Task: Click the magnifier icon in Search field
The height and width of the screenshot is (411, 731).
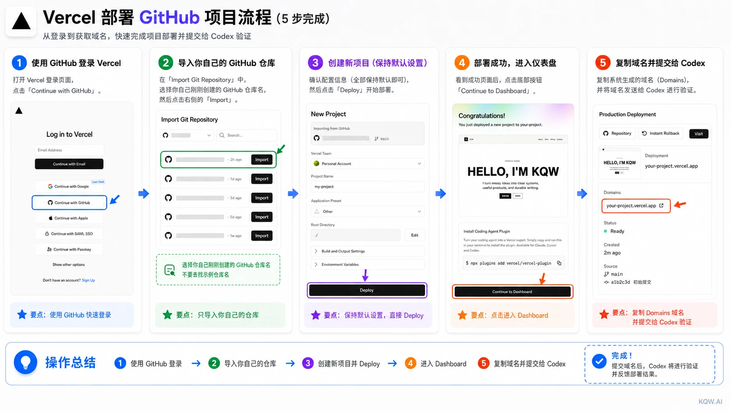Action: (222, 135)
